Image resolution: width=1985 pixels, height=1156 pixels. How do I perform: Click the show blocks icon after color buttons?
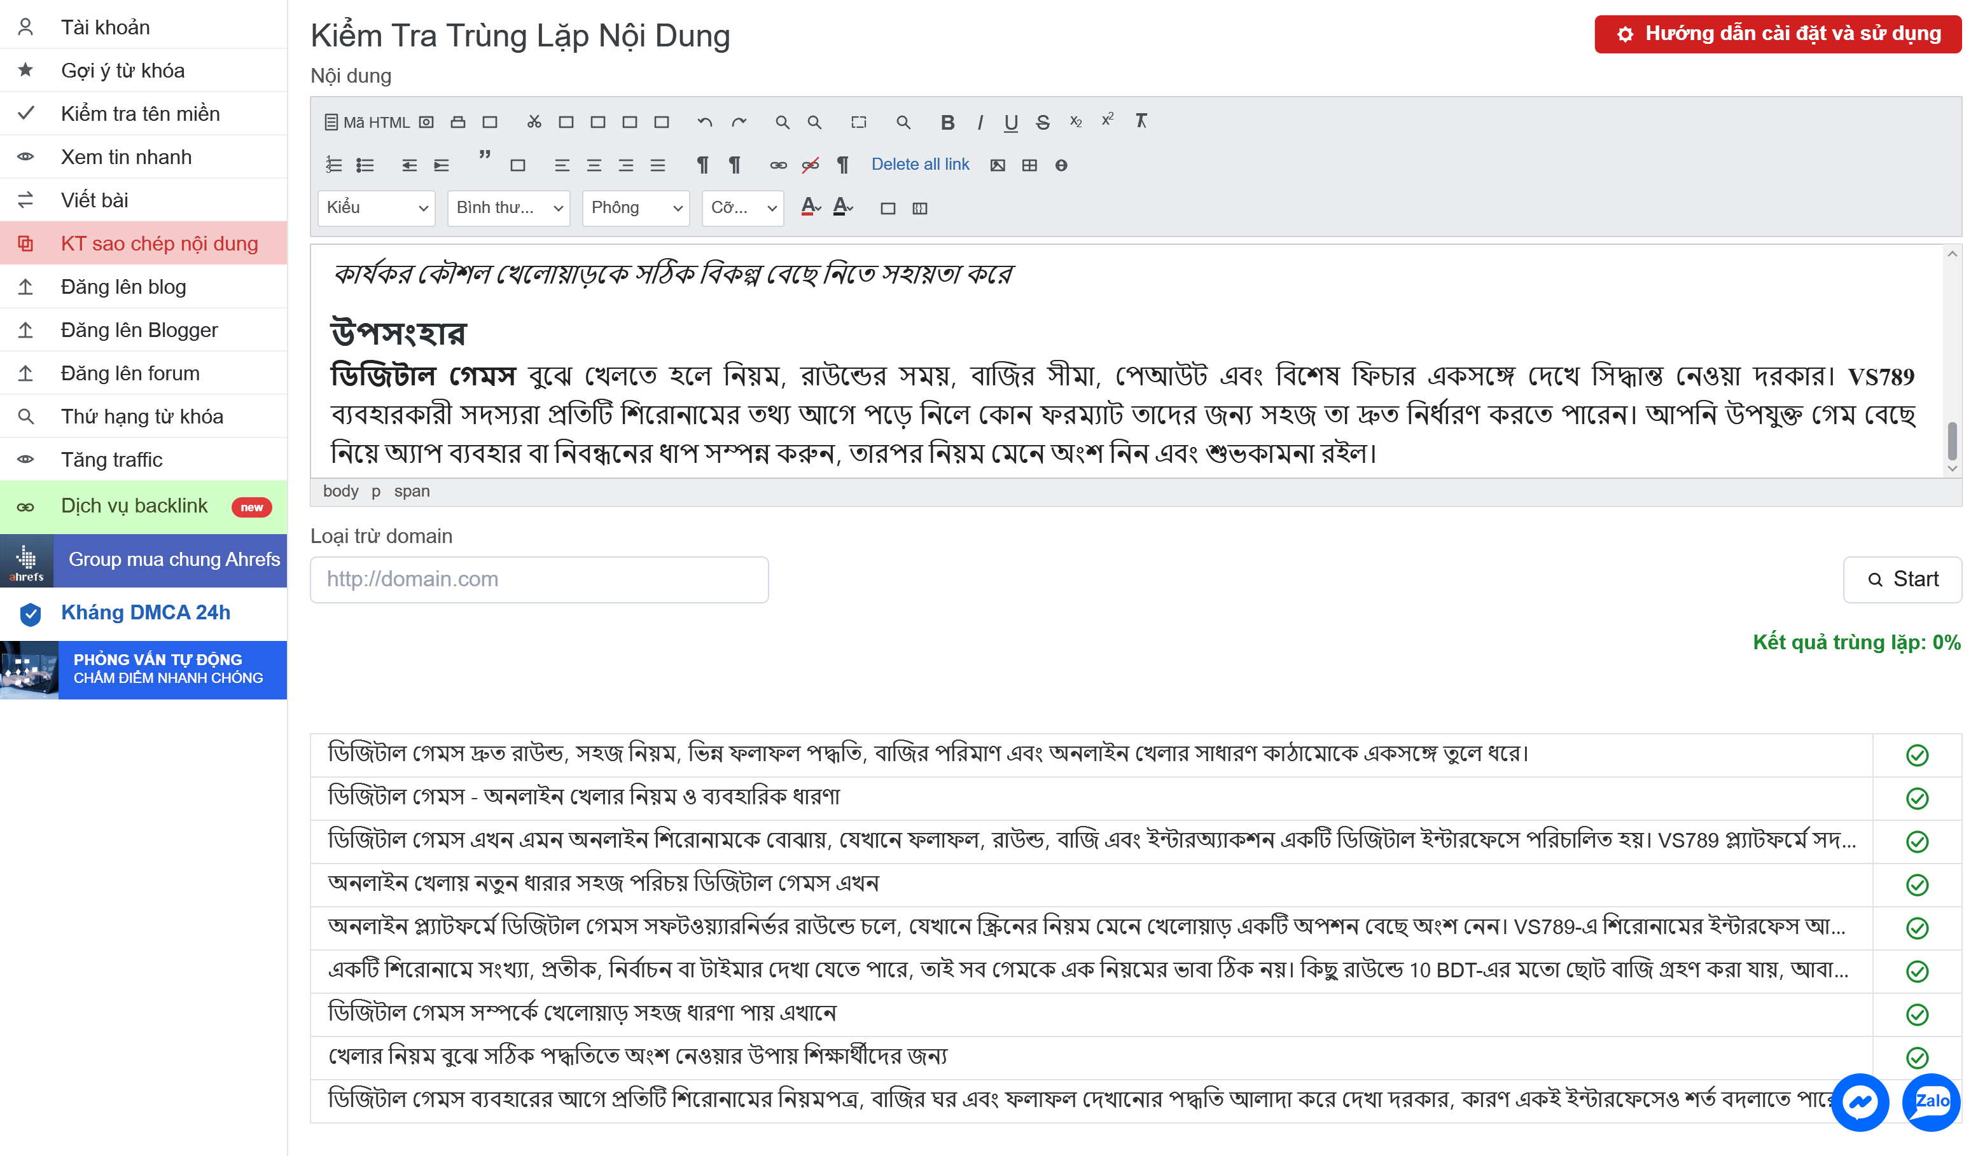coord(919,209)
